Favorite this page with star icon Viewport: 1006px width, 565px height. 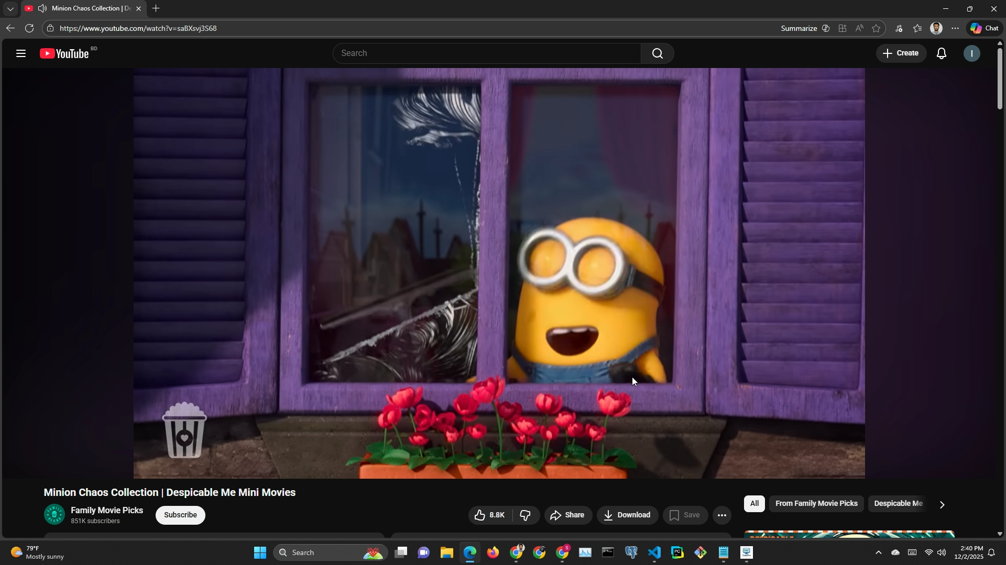point(876,28)
